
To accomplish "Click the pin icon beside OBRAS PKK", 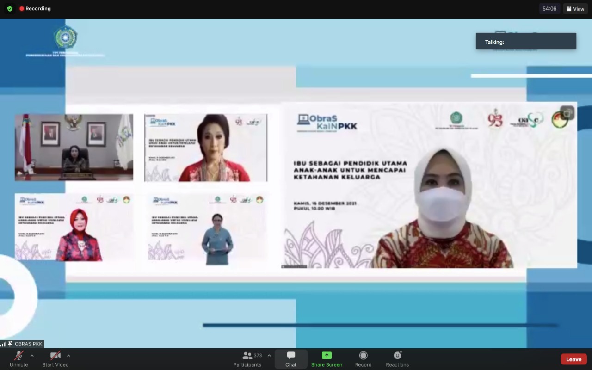I will point(10,344).
